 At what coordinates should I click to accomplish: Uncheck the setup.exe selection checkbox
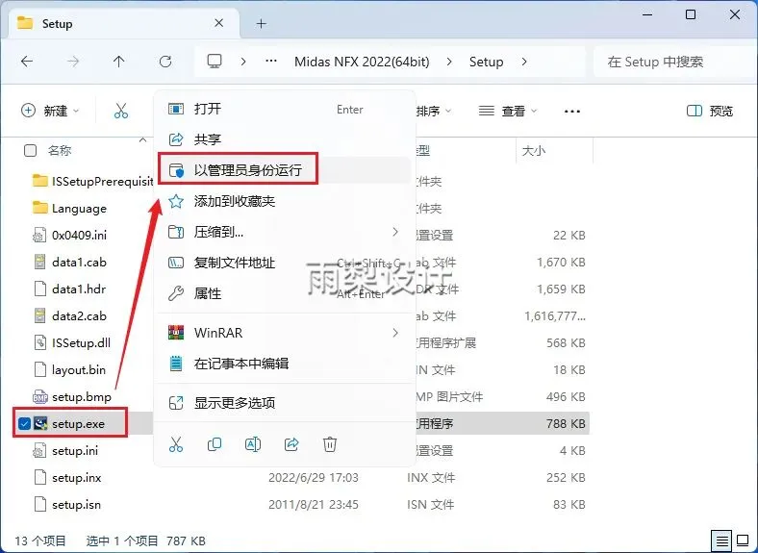(x=24, y=423)
